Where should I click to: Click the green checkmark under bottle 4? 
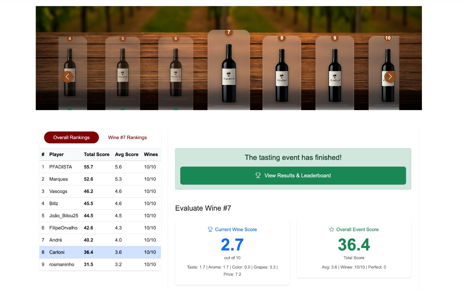pyautogui.click(x=69, y=109)
